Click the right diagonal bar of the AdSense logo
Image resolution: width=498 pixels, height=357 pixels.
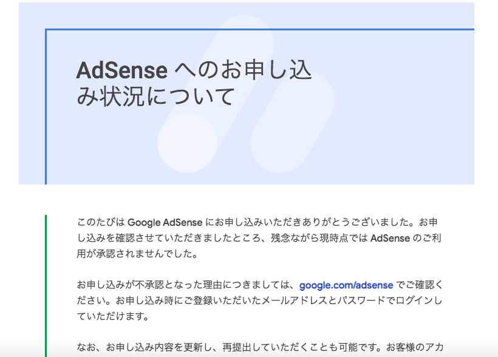coord(292,122)
